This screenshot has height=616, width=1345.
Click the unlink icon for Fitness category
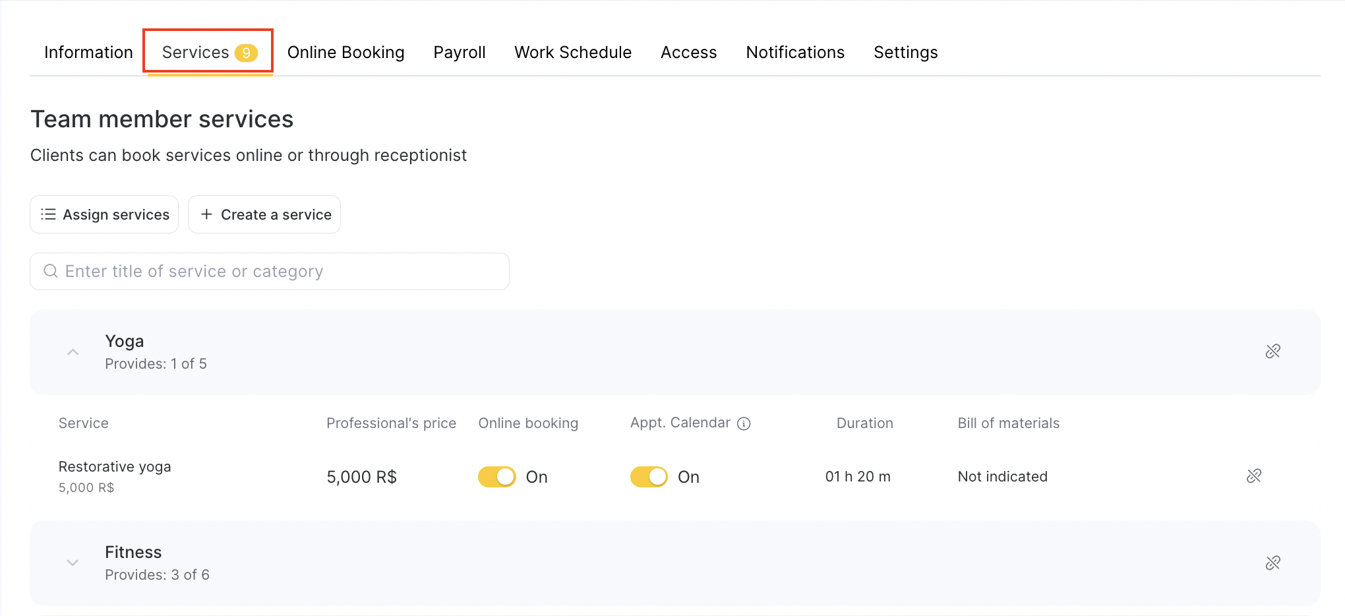1272,563
